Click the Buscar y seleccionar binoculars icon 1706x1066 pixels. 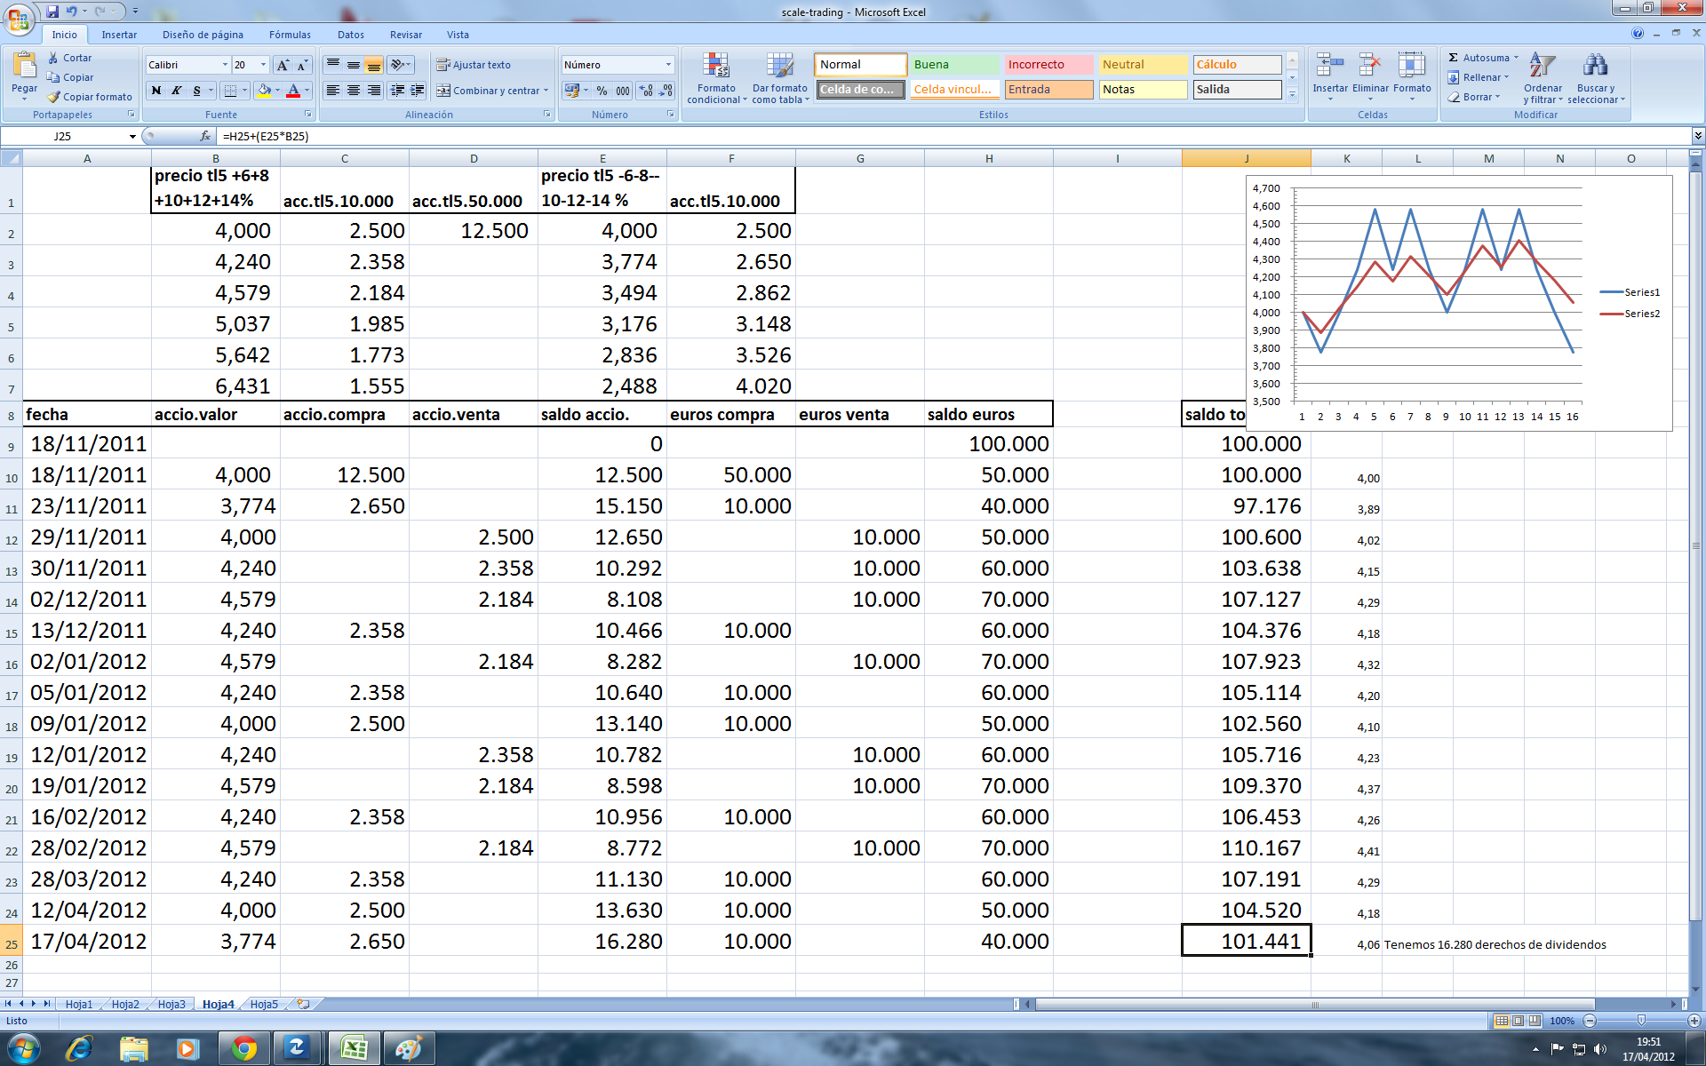1595,67
